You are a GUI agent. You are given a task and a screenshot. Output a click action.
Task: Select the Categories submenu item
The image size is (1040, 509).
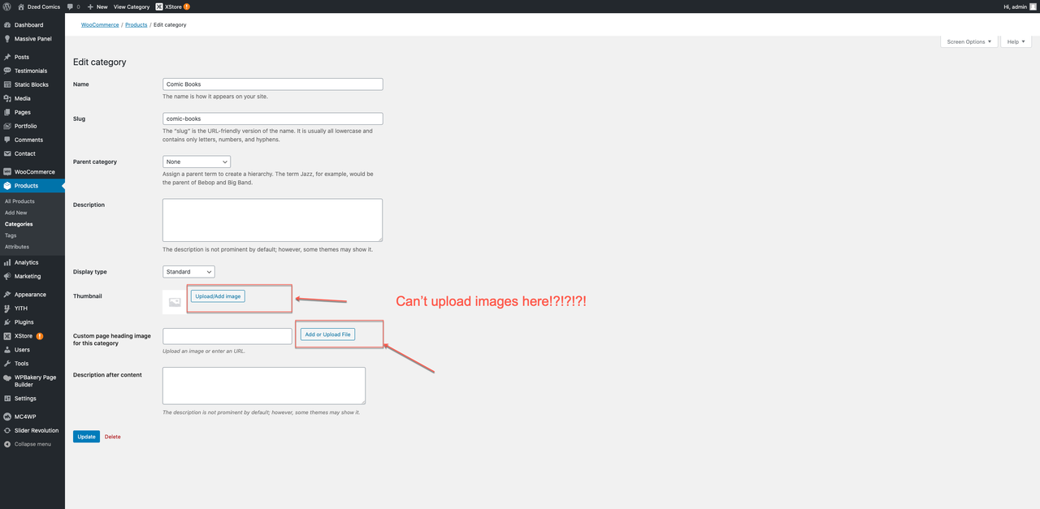[x=19, y=224]
